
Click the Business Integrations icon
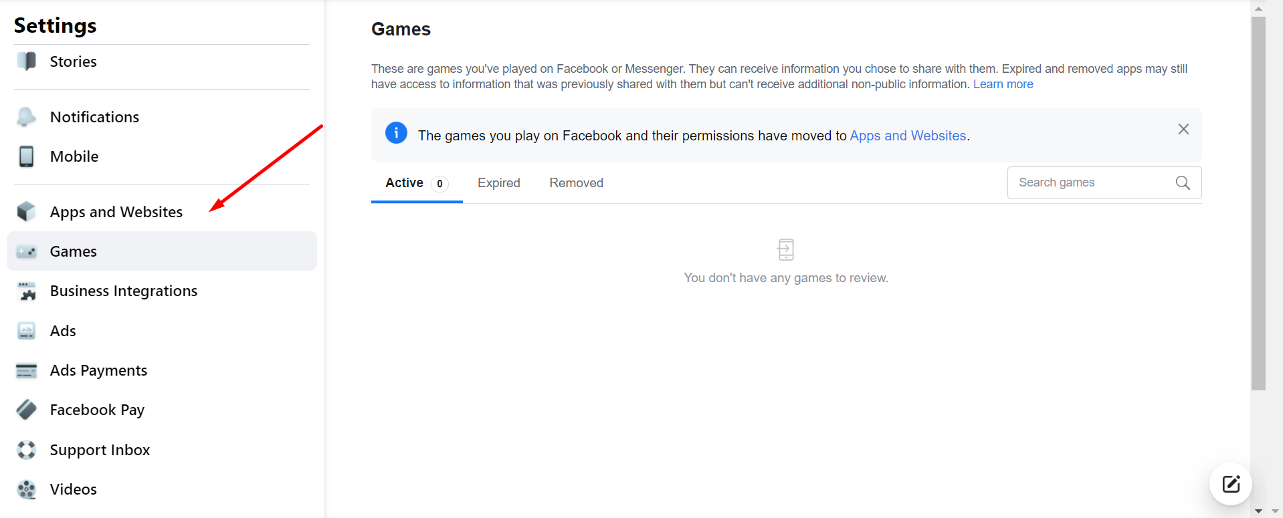coord(27,291)
